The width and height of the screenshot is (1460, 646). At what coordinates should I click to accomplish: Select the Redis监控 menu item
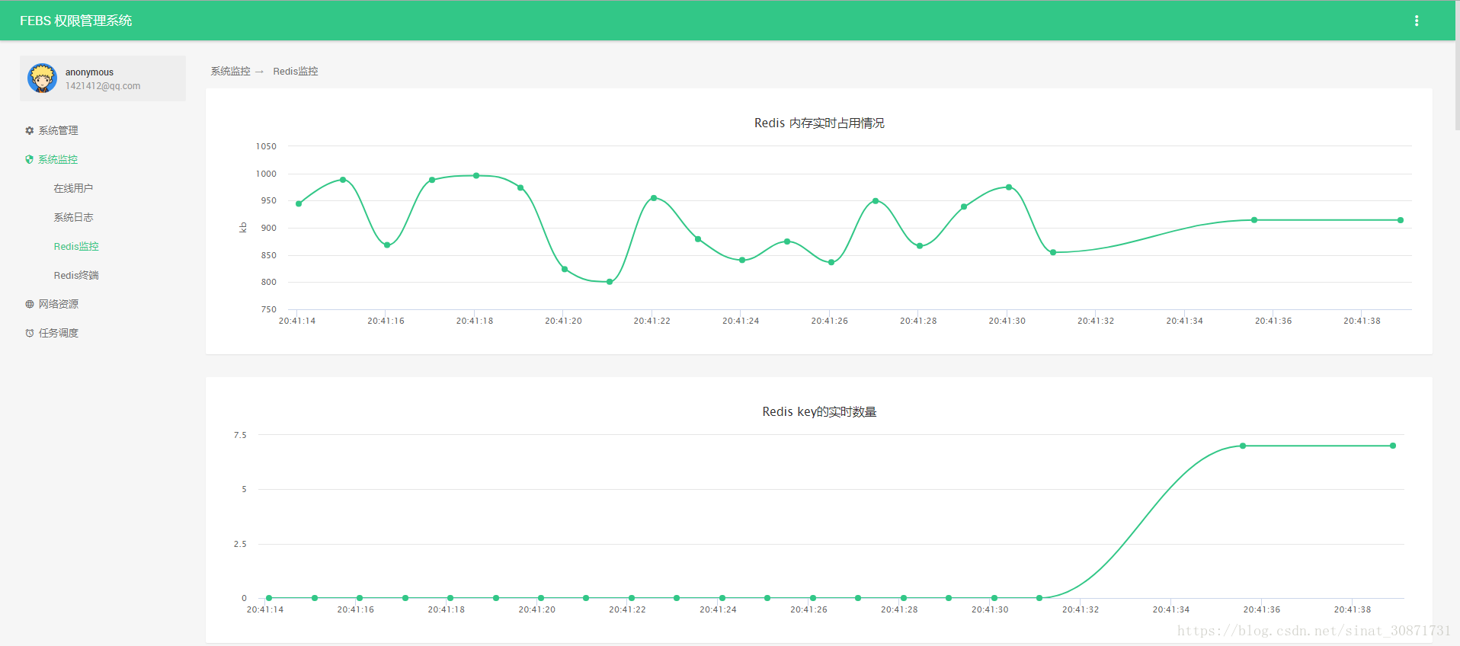pyautogui.click(x=76, y=246)
